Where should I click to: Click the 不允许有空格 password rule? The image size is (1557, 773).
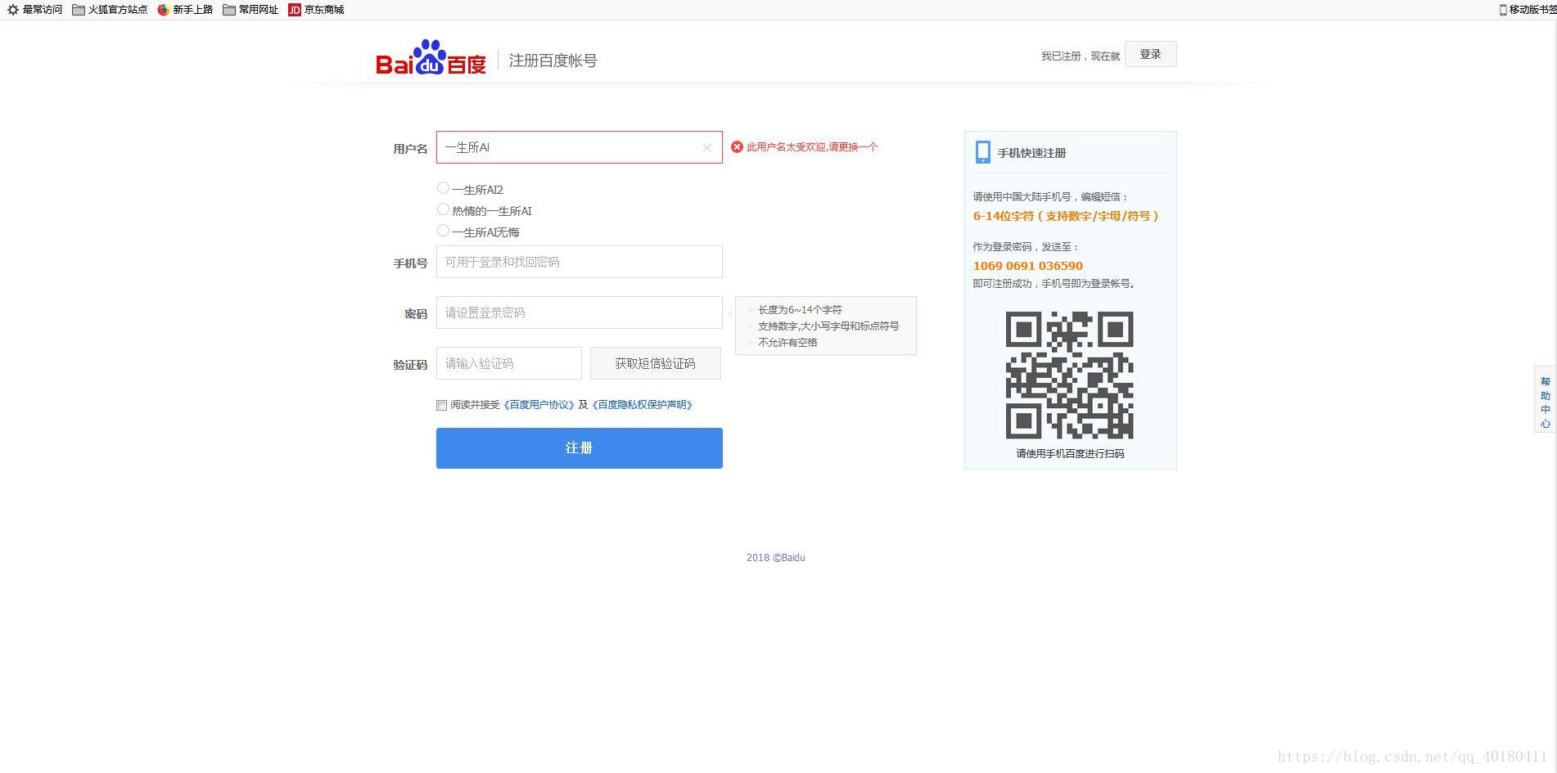tap(788, 343)
